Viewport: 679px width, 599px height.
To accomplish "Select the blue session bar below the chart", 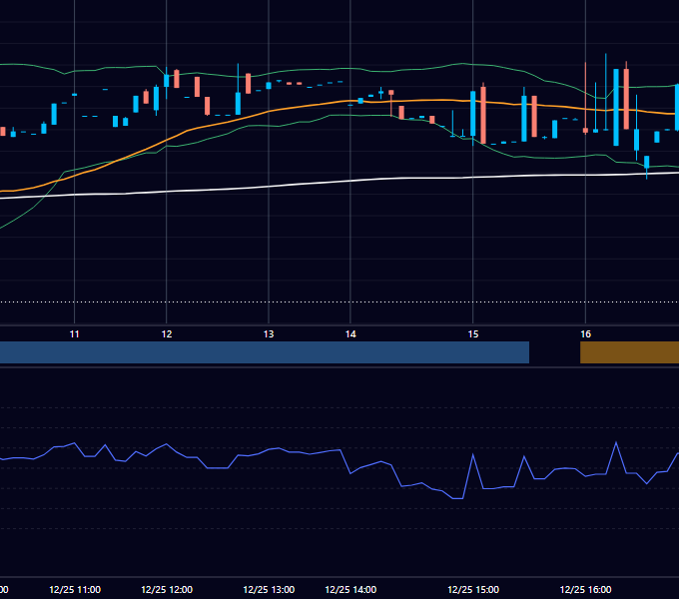I will [x=265, y=352].
